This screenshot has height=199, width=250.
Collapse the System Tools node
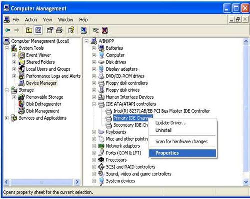tap(7, 48)
